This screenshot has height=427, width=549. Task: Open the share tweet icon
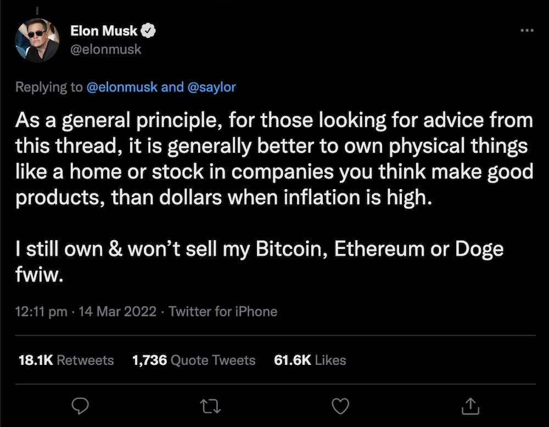pos(471,406)
